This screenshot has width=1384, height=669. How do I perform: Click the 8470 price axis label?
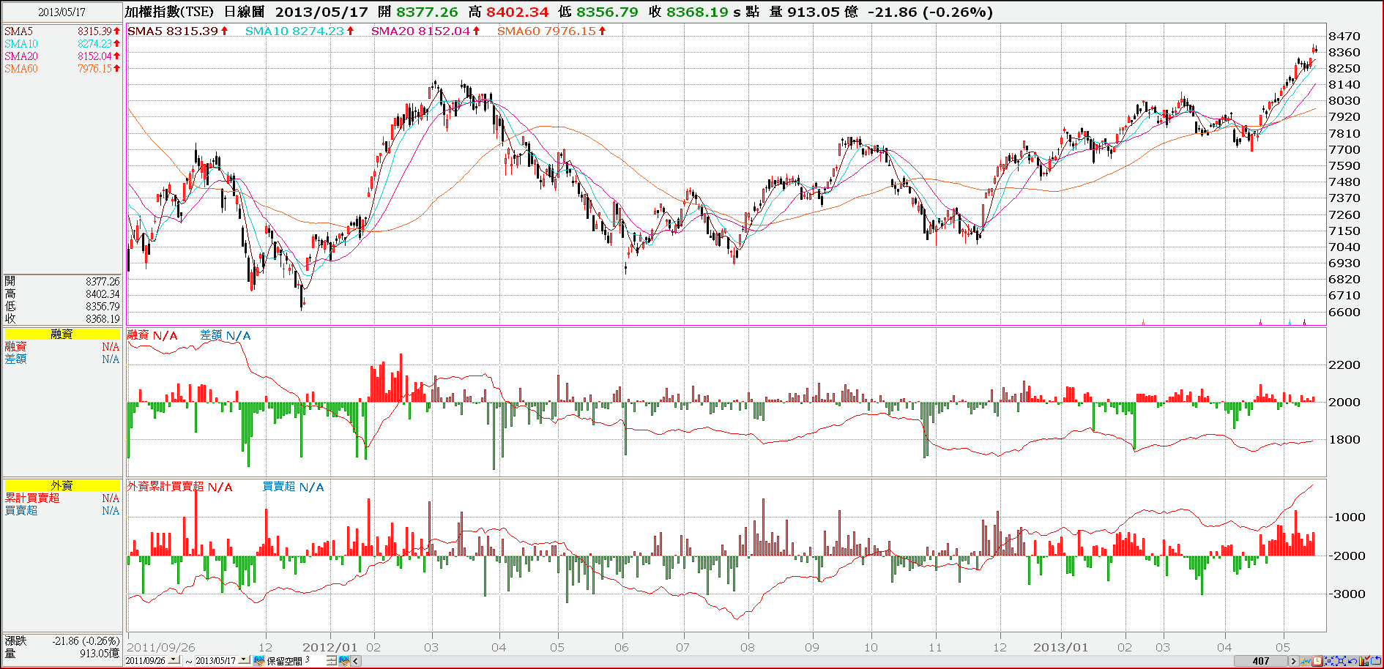pos(1344,37)
